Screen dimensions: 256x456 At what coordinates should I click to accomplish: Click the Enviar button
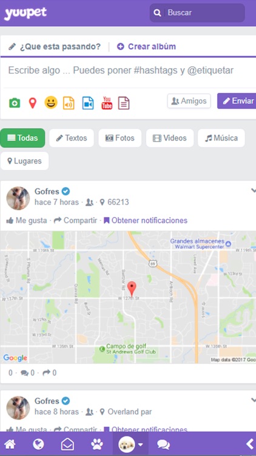237,101
